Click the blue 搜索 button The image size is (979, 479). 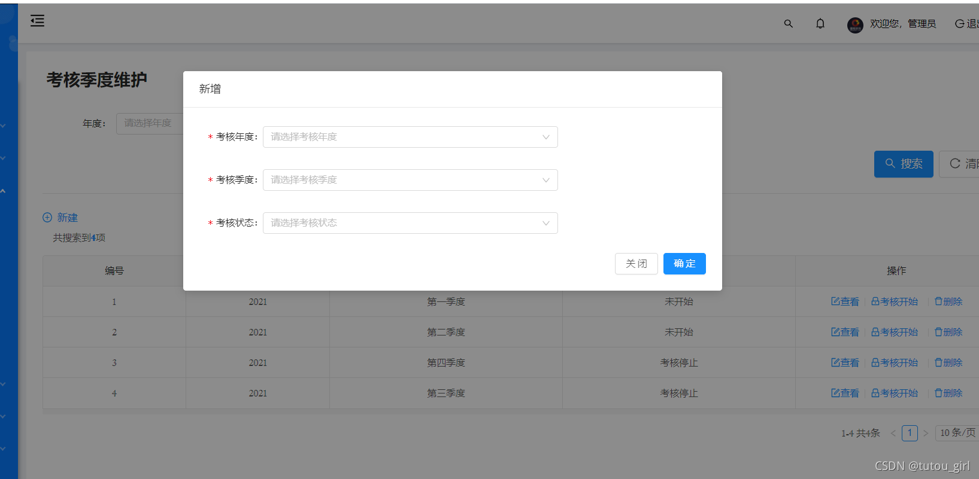point(904,164)
